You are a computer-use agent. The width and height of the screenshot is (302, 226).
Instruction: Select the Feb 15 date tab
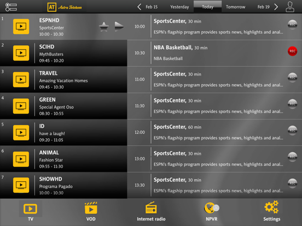[152, 7]
